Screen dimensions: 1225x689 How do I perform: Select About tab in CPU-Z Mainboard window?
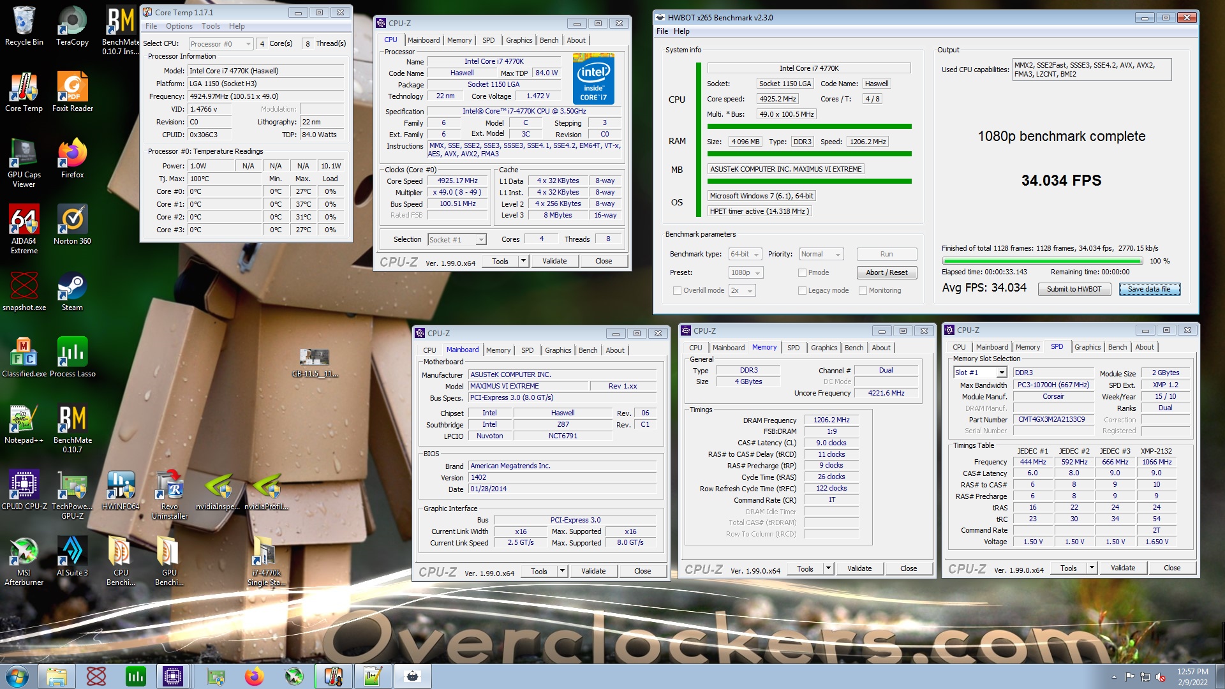click(615, 350)
